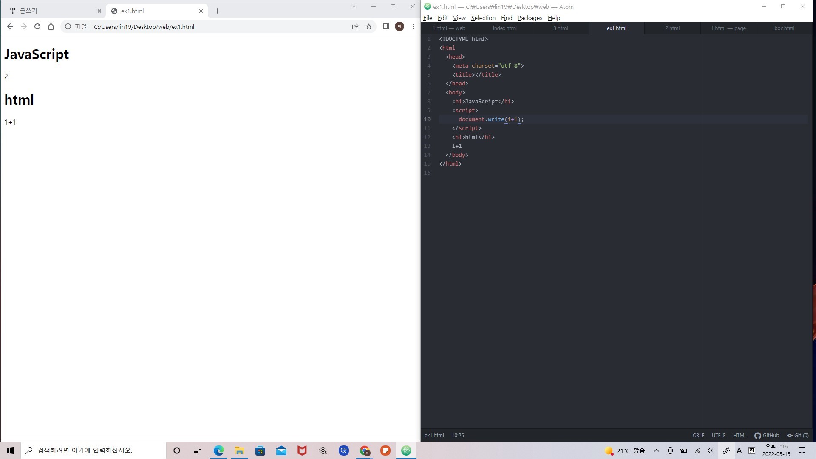816x459 pixels.
Task: Toggle the Korean/English IME indicator
Action: coord(751,450)
